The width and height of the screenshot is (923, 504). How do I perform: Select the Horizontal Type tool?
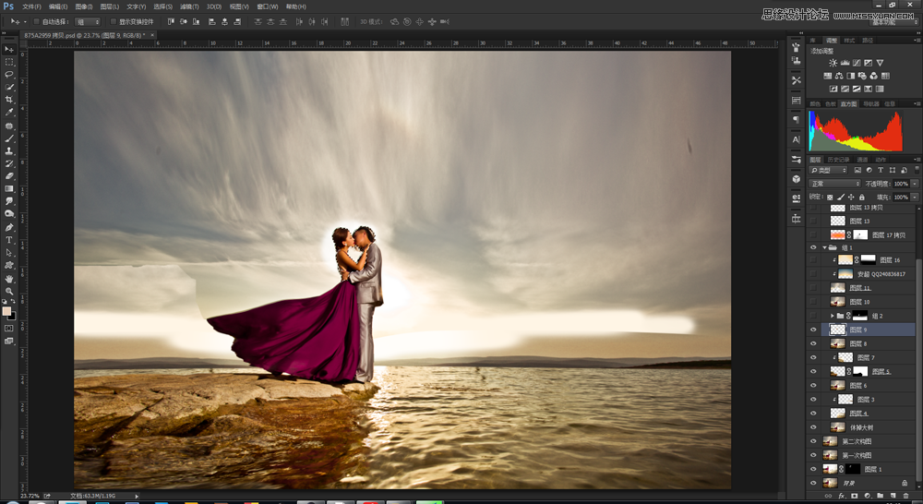coord(9,240)
